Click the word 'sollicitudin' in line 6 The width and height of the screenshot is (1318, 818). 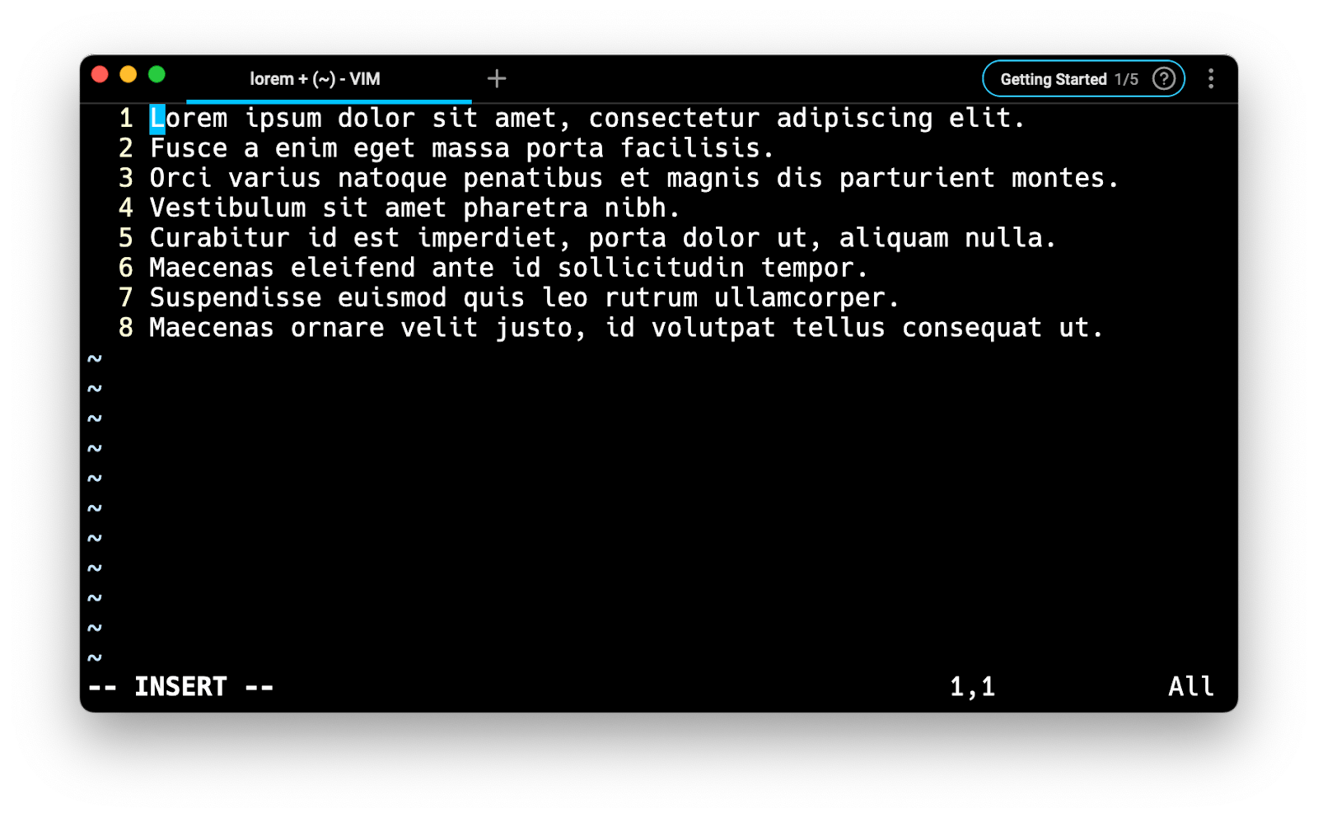point(651,268)
